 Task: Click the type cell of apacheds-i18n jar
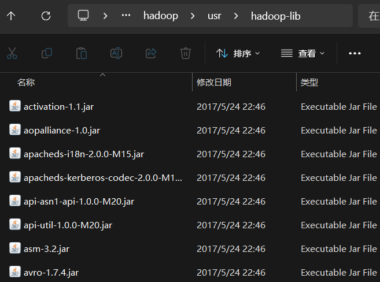pos(339,154)
